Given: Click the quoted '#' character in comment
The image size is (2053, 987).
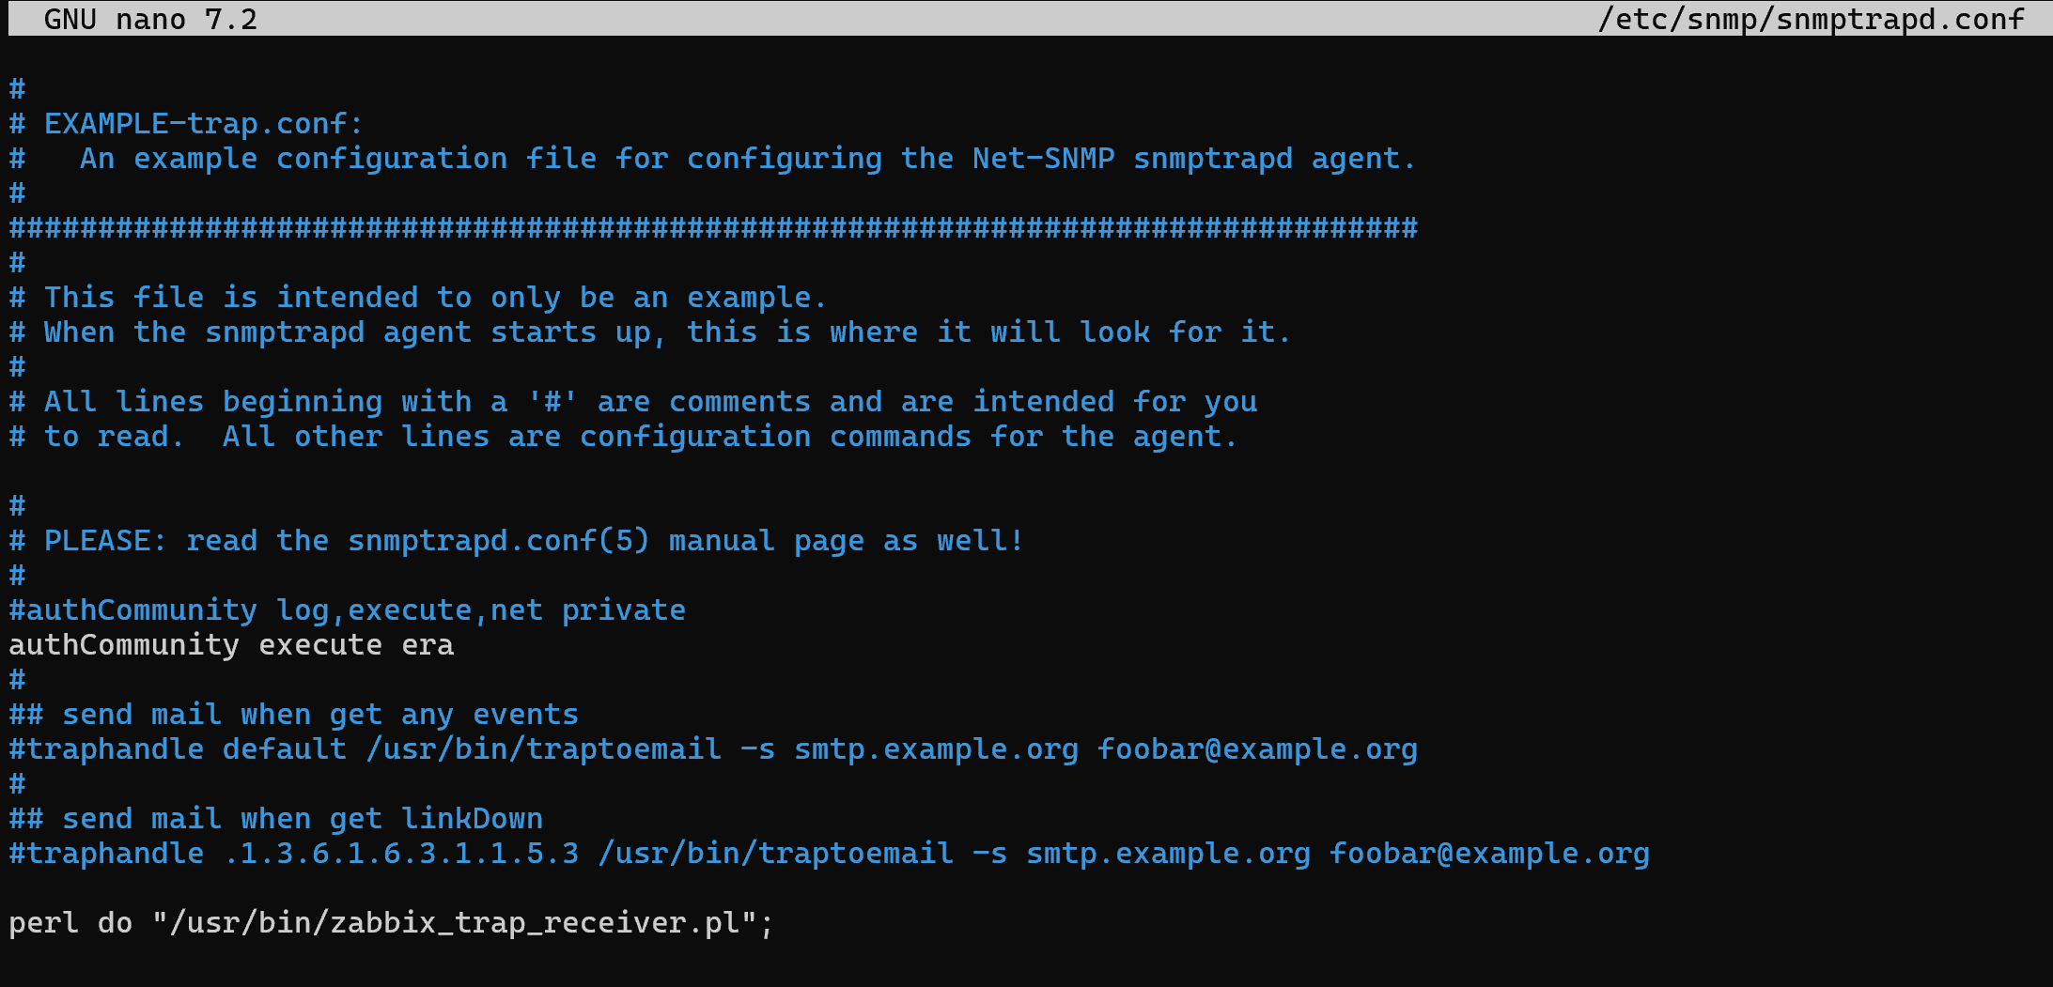Looking at the screenshot, I should coord(552,402).
